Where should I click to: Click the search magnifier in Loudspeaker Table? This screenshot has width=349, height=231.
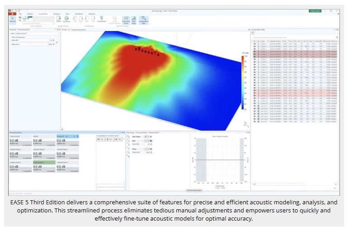337,38
